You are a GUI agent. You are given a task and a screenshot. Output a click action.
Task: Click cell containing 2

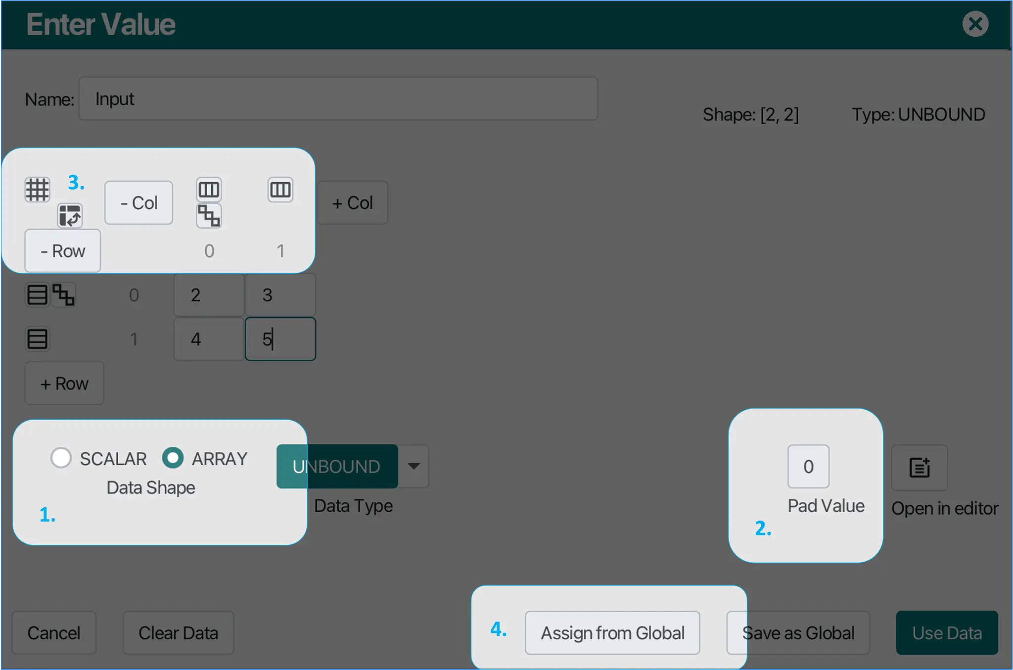pos(209,295)
